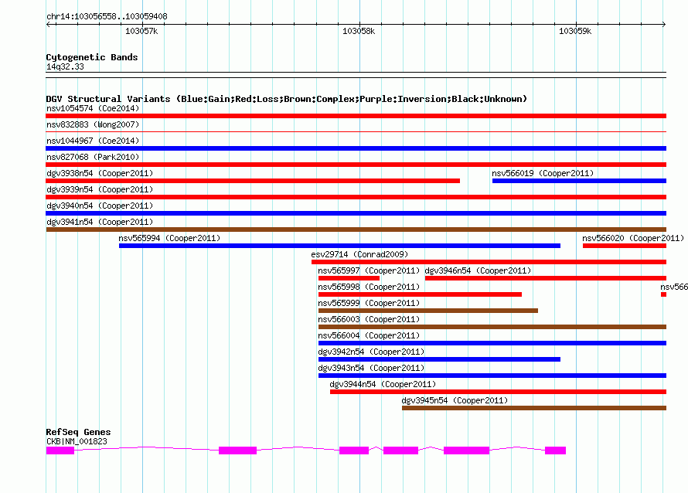The image size is (688, 493).
Task: Click the Cytogenetic Bands track title
Action: (x=92, y=57)
